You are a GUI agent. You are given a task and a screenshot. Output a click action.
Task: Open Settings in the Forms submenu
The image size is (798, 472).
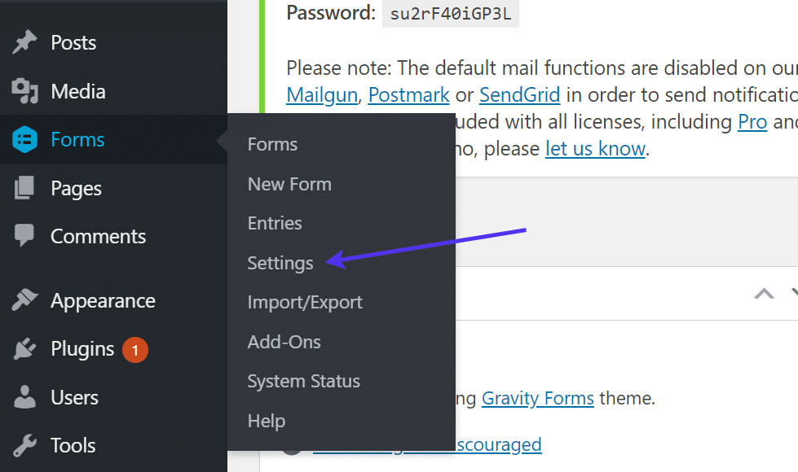(280, 263)
